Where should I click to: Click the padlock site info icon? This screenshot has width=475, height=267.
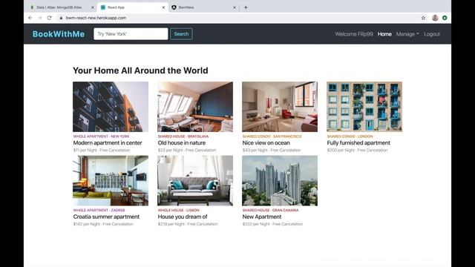click(61, 18)
